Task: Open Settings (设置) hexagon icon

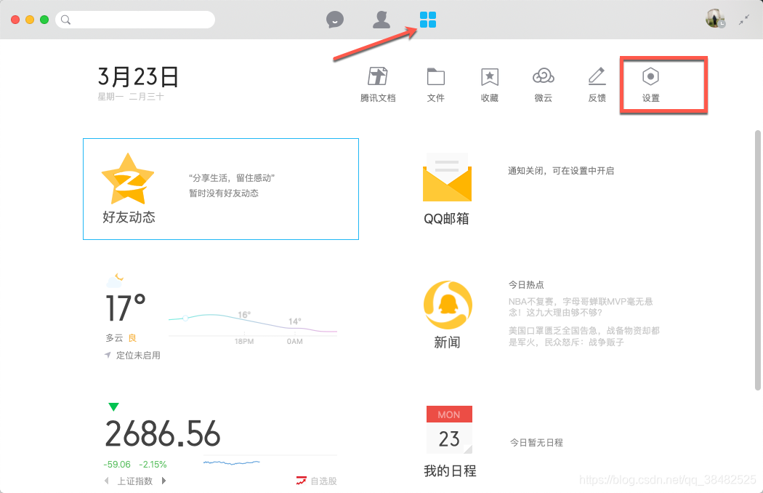Action: coord(650,85)
